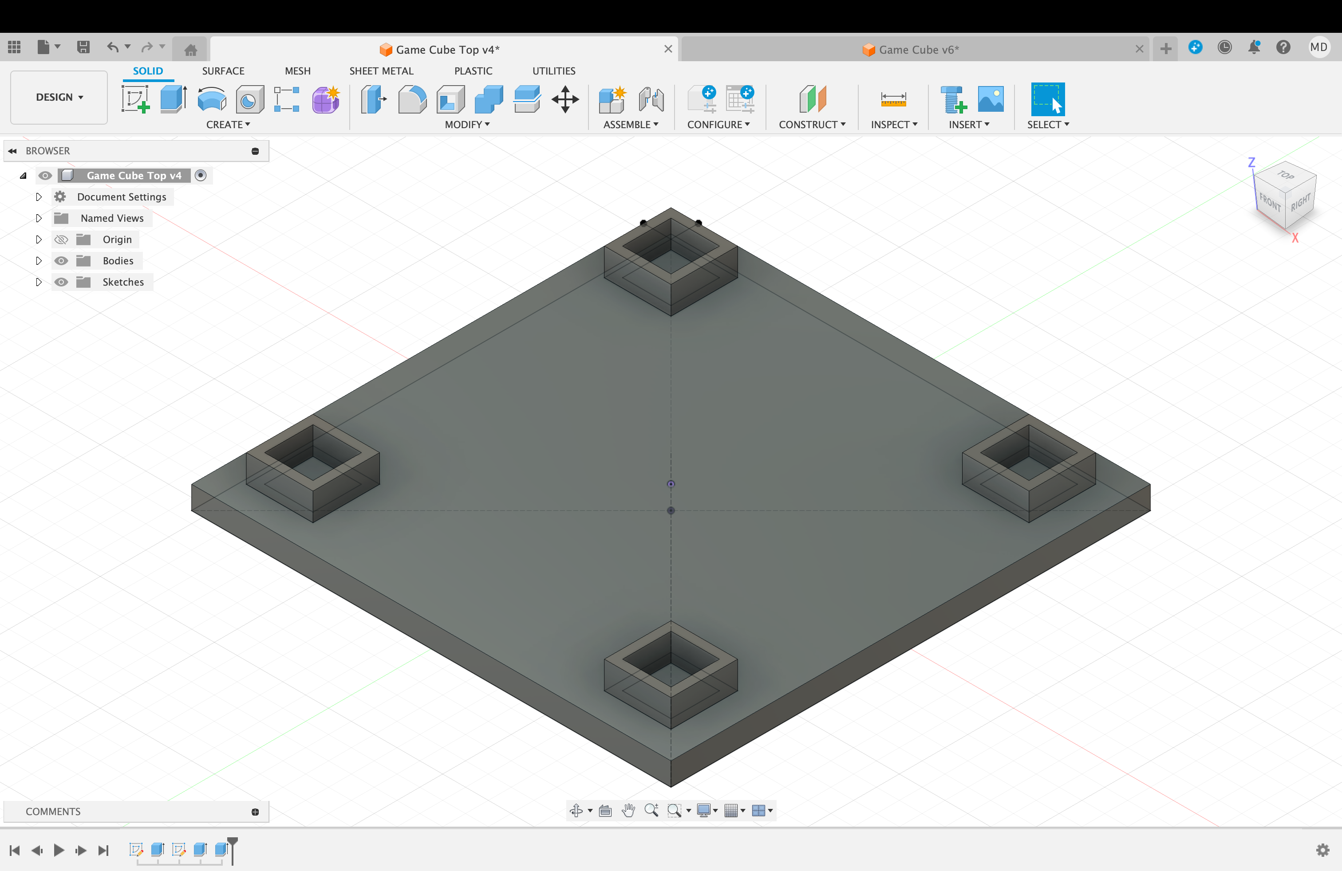The image size is (1342, 871).
Task: Toggle visibility of Bodies folder
Action: click(61, 261)
